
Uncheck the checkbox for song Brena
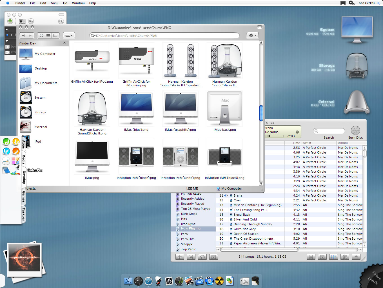coord(231,195)
